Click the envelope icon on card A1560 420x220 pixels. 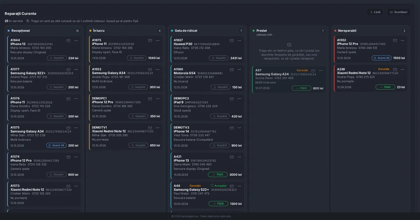pyautogui.click(x=232, y=70)
